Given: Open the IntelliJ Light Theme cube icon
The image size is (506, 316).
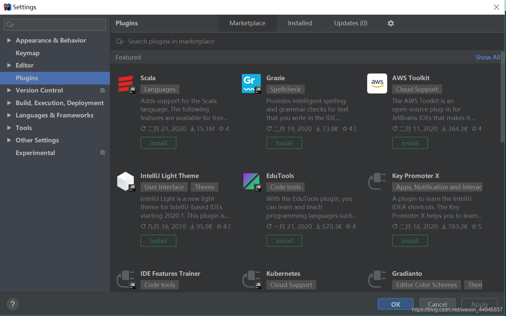Looking at the screenshot, I should click(x=126, y=181).
